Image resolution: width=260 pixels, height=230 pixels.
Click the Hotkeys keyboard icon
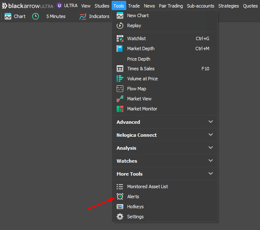[x=120, y=207]
